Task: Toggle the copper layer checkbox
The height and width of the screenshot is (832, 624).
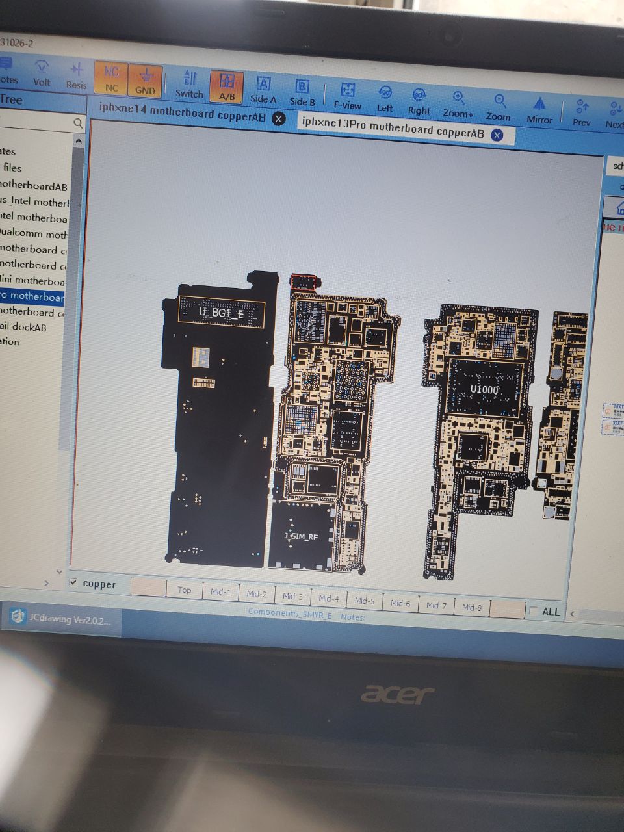Action: click(73, 582)
